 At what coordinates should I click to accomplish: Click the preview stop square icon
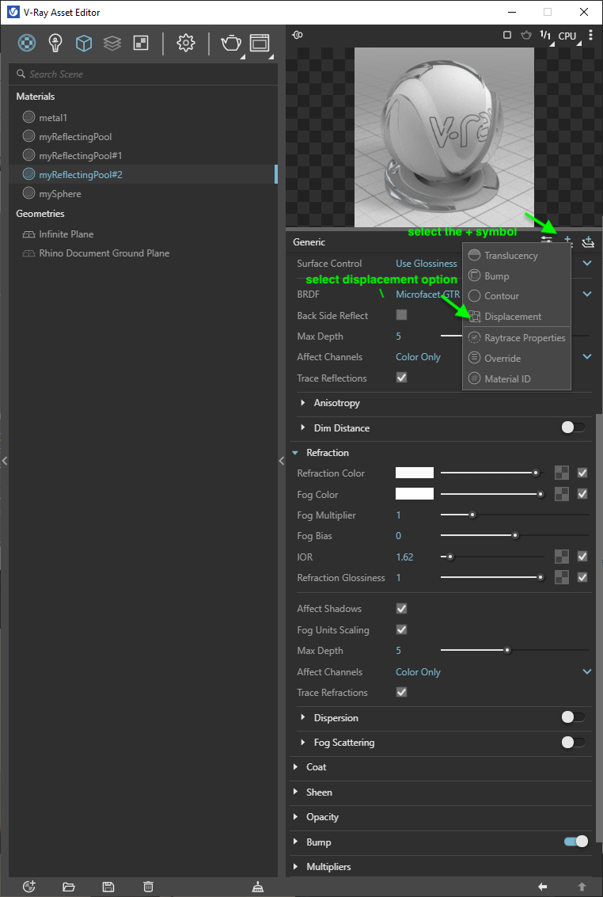(507, 35)
